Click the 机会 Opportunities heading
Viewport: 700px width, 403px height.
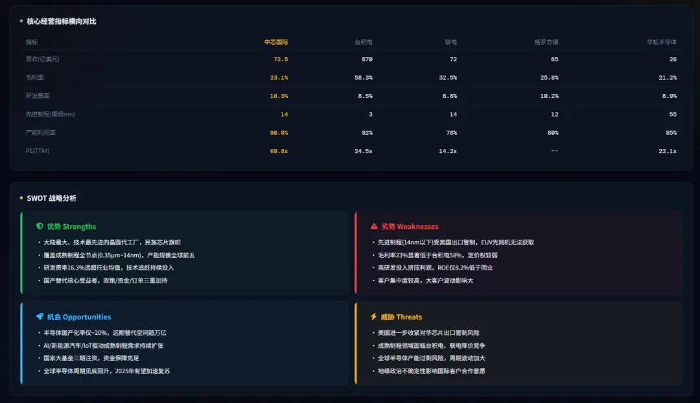(79, 317)
